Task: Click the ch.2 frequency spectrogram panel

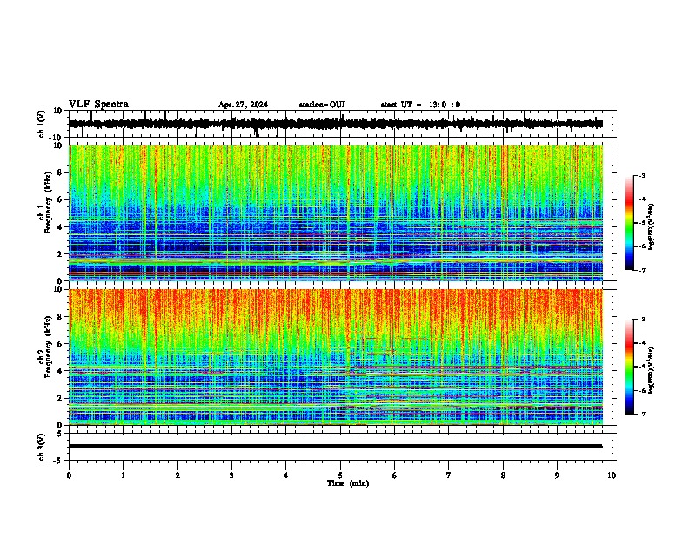Action: 336,357
